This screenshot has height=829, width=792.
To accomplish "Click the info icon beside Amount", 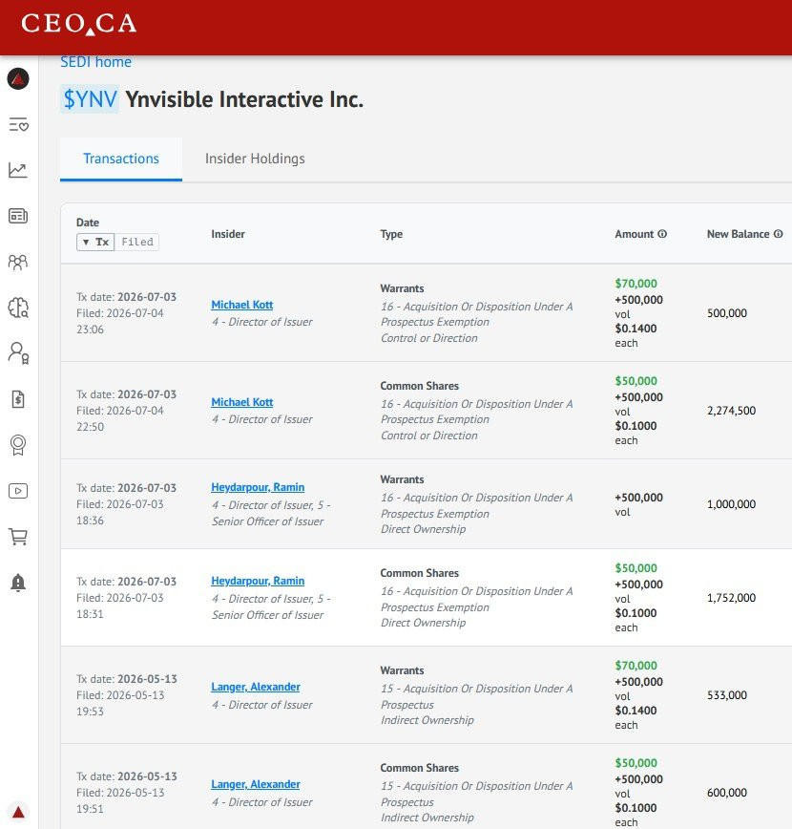I will [662, 234].
